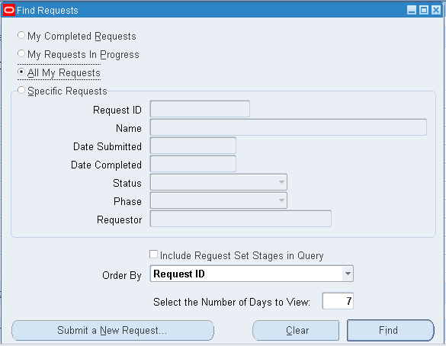Click the Requestor input field

pyautogui.click(x=241, y=219)
